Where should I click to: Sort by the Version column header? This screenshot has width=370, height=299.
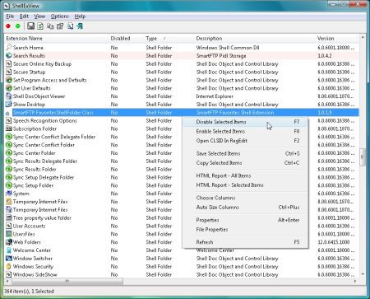point(337,39)
